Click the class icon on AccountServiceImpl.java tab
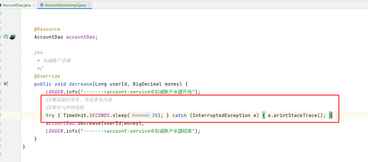This screenshot has width=368, height=162. pos(42,5)
